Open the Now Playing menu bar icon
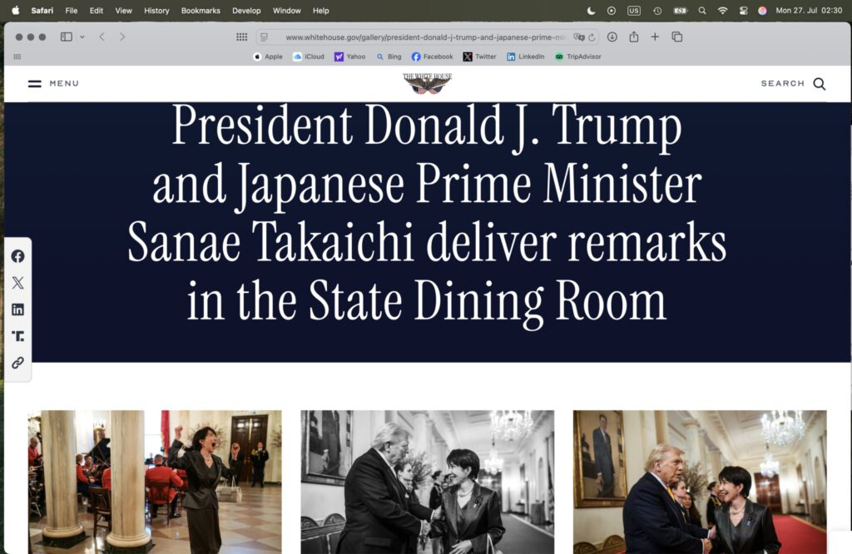 tap(612, 10)
